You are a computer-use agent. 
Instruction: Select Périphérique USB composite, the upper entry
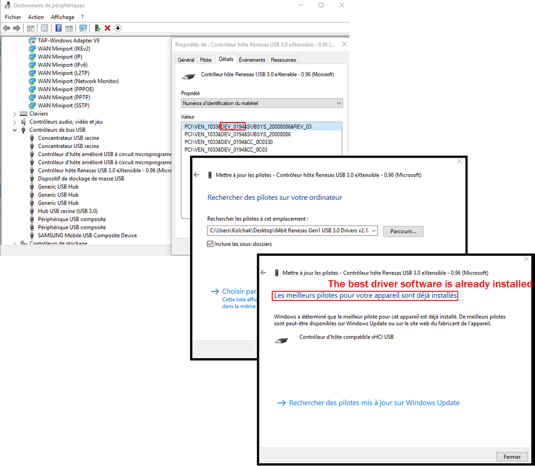[72, 220]
